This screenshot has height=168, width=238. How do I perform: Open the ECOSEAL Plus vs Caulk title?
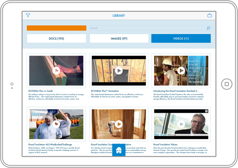click(40, 91)
